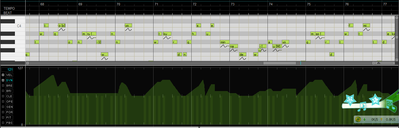The width and height of the screenshot is (399, 128).
Task: Click the TEMPO track label
Action: 9,9
